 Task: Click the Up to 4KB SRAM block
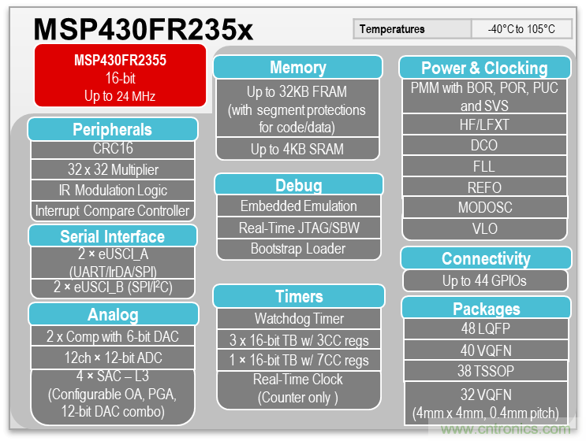pos(297,149)
